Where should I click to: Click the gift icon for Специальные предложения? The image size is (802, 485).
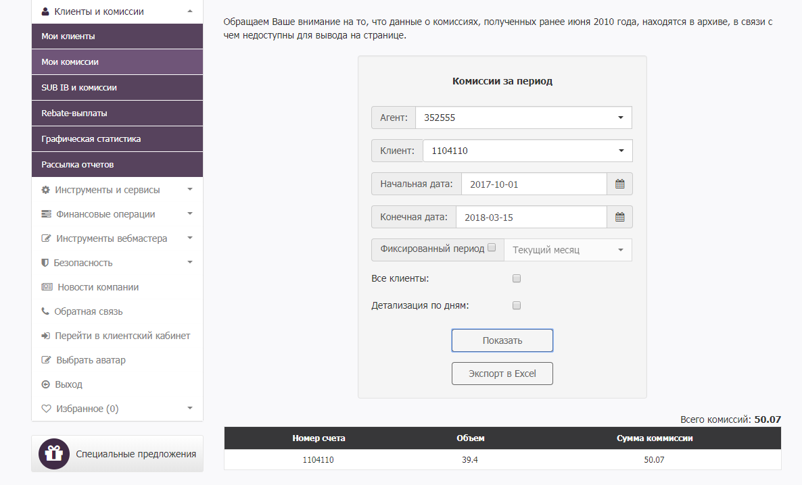click(53, 454)
